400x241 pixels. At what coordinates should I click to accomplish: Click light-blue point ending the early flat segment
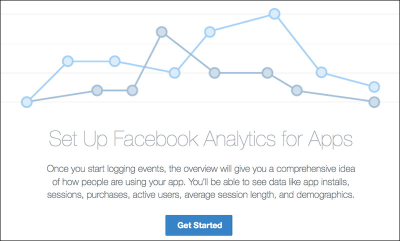click(x=114, y=61)
